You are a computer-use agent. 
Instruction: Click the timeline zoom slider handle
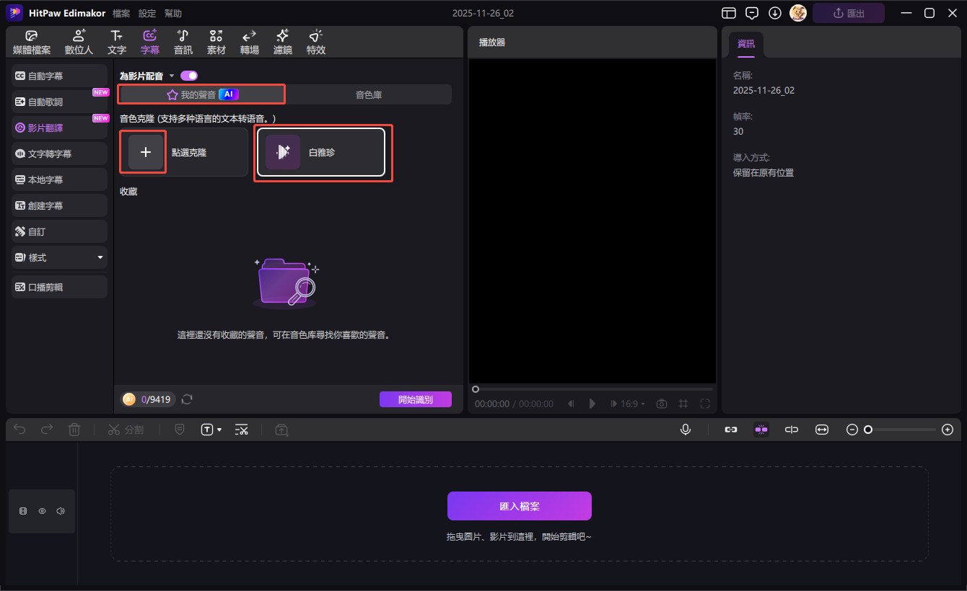click(868, 430)
